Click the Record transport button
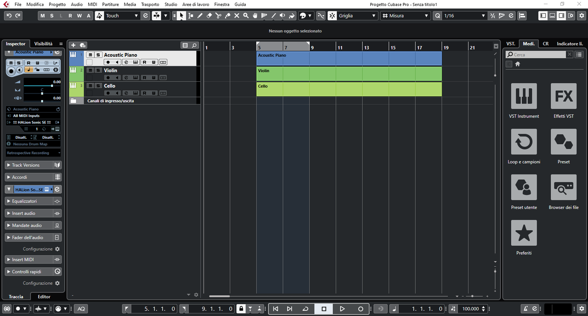Viewport: 588px width, 316px height. pos(361,309)
